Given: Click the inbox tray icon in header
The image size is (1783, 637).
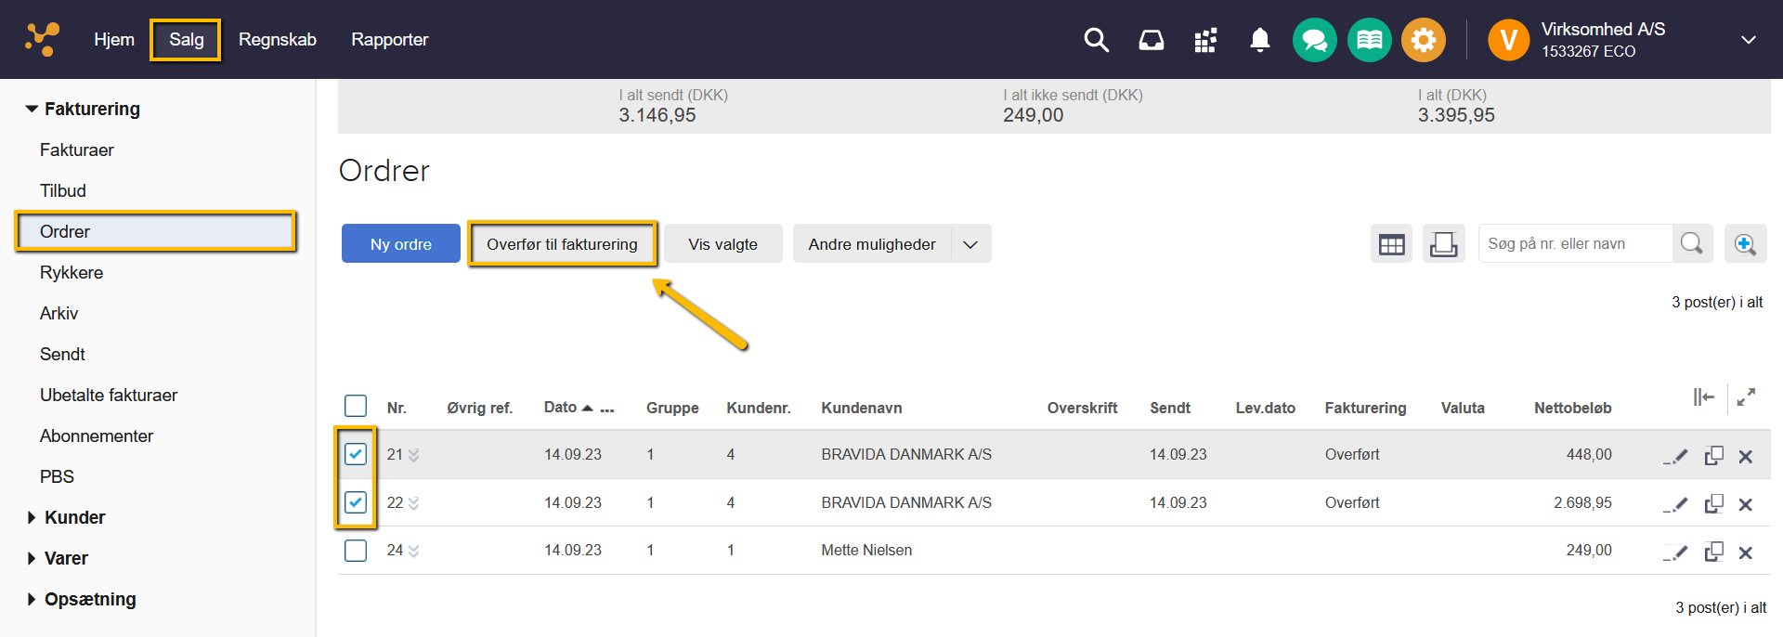Looking at the screenshot, I should click(x=1152, y=40).
